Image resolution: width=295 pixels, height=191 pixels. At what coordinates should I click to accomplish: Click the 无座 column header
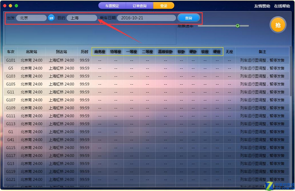pos(229,52)
